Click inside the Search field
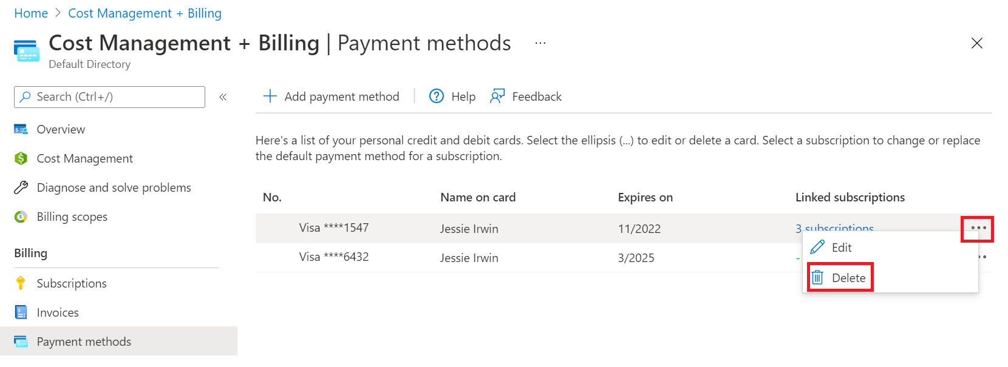Screen dimensions: 1008x367 109,96
